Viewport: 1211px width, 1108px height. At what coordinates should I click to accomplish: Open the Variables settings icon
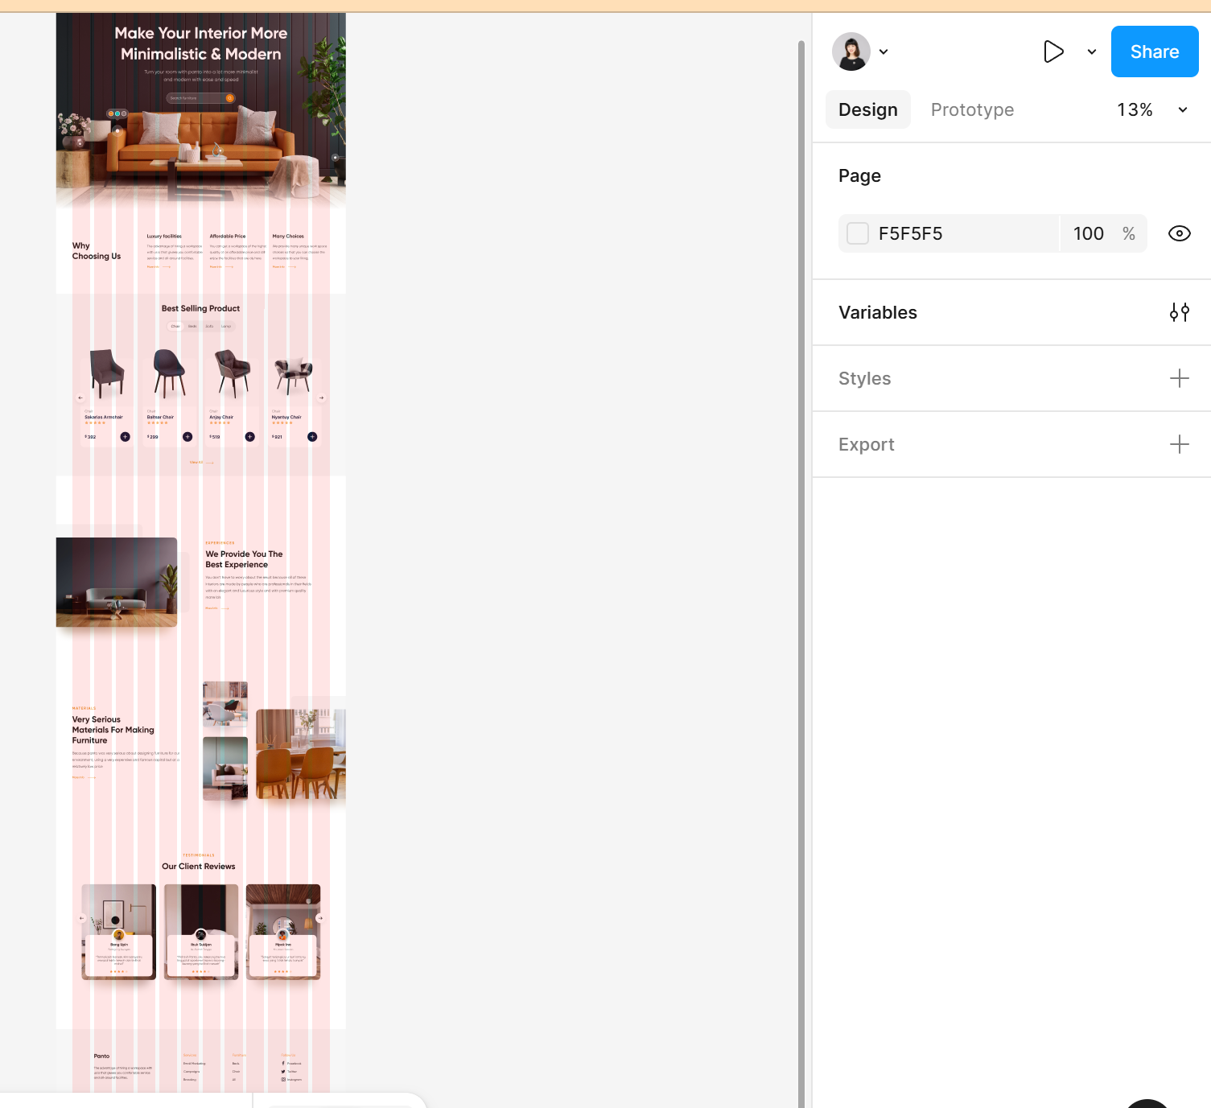[1179, 312]
